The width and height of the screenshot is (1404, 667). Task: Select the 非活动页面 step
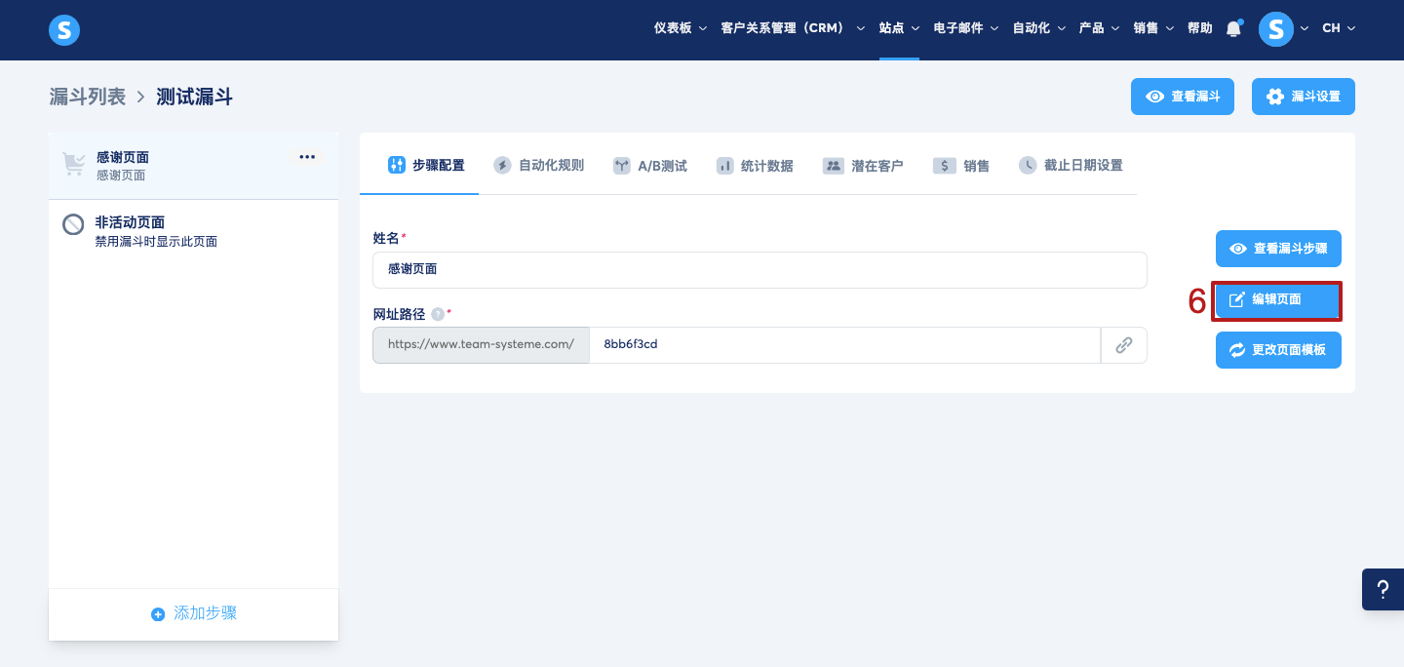193,231
